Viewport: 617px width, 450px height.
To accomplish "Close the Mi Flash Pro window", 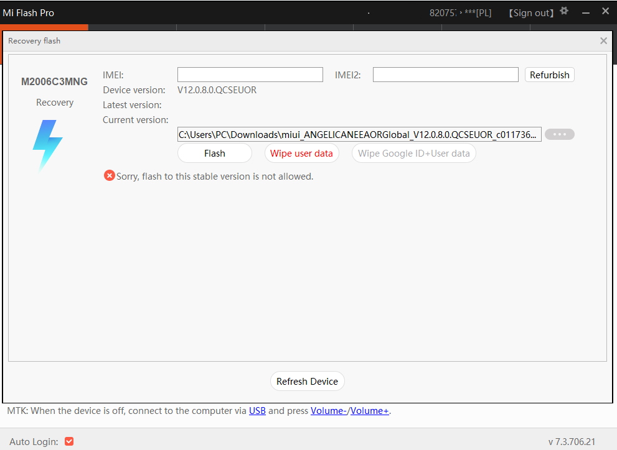I will pyautogui.click(x=605, y=11).
